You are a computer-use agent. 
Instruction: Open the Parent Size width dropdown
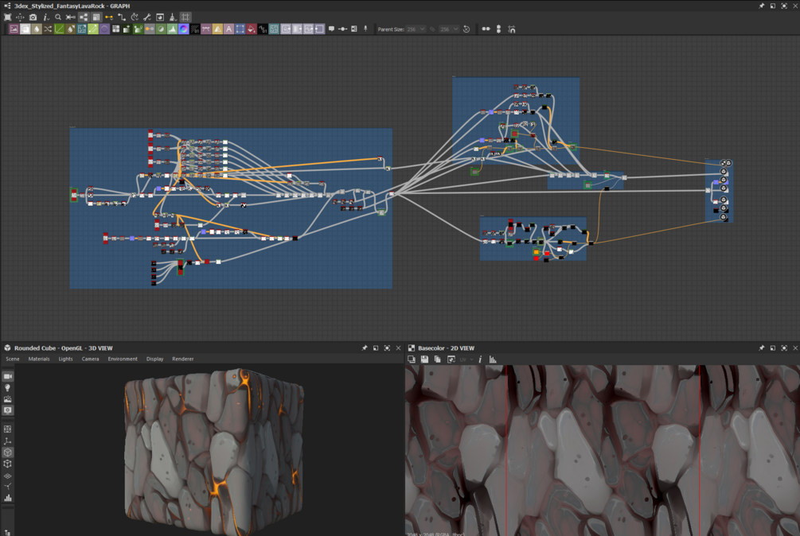416,29
